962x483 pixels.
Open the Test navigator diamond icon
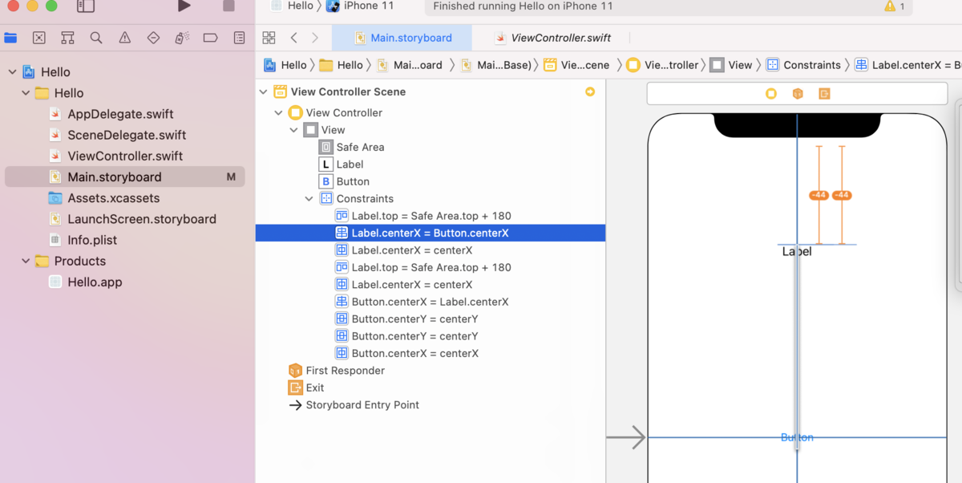pos(153,38)
